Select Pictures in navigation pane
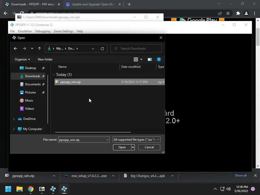Screen dimensions: 260x195 tap(30, 92)
